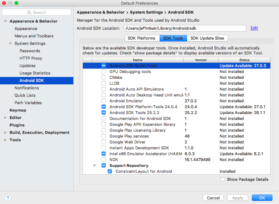The height and width of the screenshot is (204, 279).
Task: Click the Name column header
Action: tap(138, 60)
